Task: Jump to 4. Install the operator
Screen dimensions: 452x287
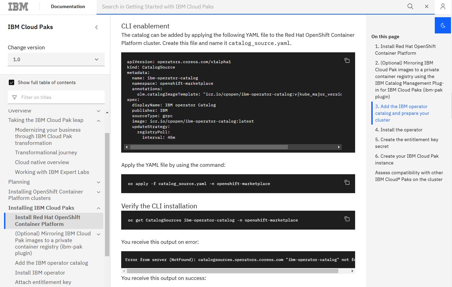Action: (x=399, y=130)
